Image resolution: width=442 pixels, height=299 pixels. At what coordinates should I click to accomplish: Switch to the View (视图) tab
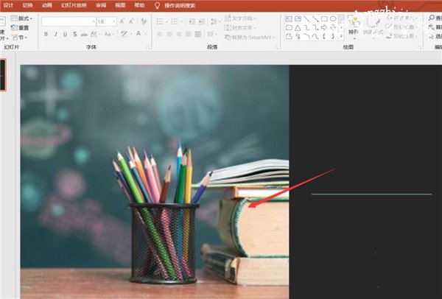[x=120, y=5]
